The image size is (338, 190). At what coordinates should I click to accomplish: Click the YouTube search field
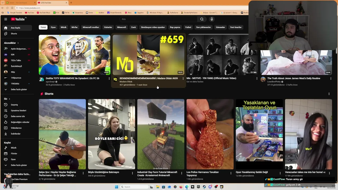point(158,19)
